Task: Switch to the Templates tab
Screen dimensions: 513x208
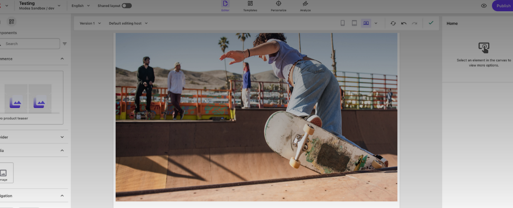Action: (x=250, y=6)
